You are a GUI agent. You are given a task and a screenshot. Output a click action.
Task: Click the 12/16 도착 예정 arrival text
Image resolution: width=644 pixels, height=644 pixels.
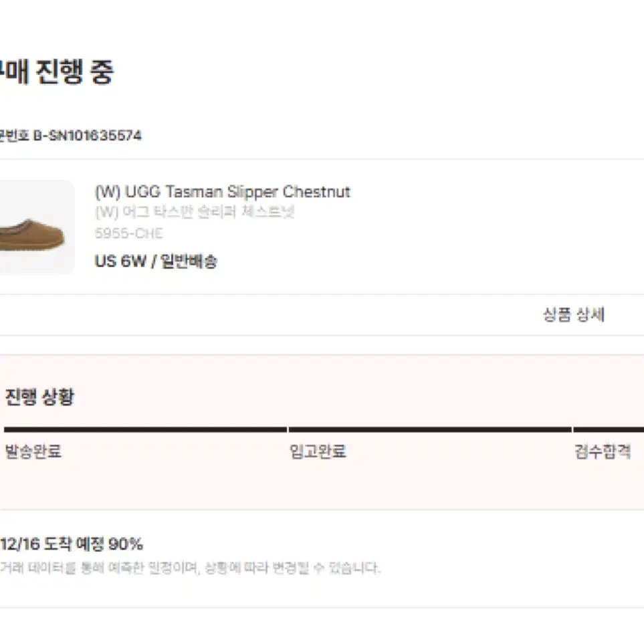[52, 544]
